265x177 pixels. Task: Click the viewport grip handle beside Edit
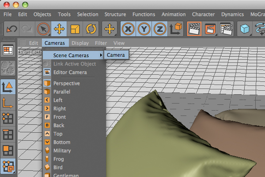coord(23,42)
